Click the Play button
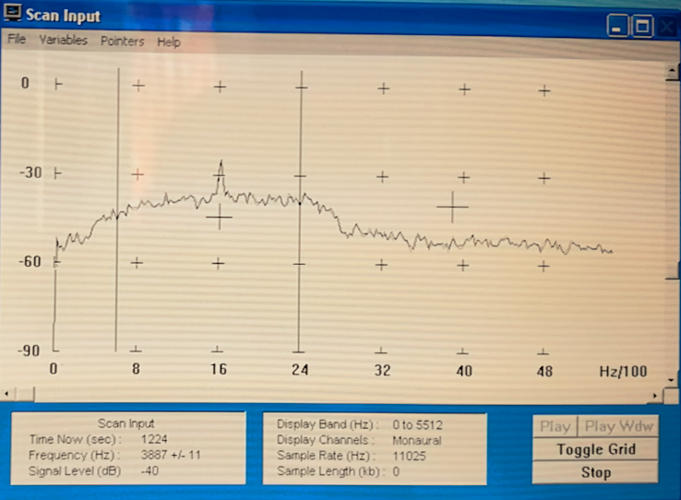The width and height of the screenshot is (681, 500). click(556, 426)
